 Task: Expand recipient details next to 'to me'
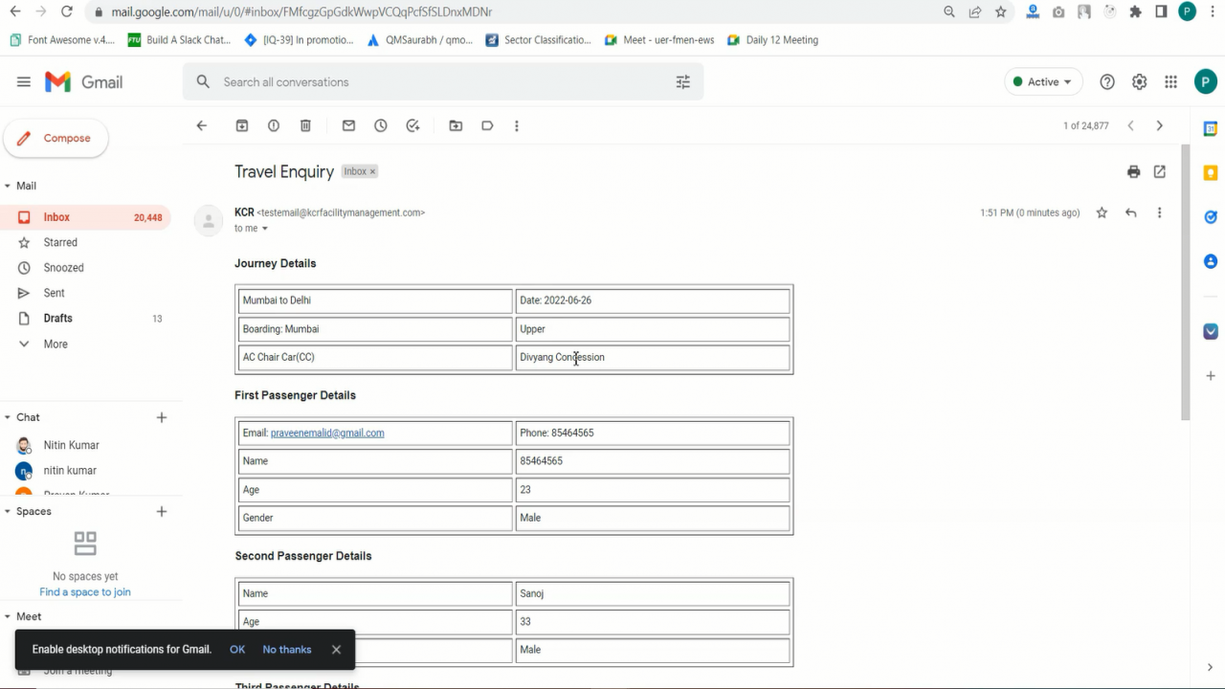265,229
